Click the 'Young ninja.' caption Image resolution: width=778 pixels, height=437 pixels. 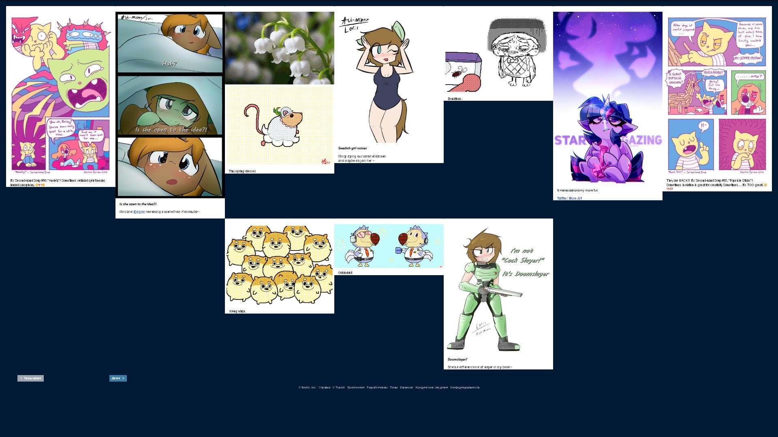pos(237,311)
